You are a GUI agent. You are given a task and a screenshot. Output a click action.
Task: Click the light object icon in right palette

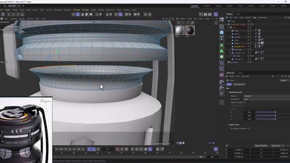(x=222, y=94)
